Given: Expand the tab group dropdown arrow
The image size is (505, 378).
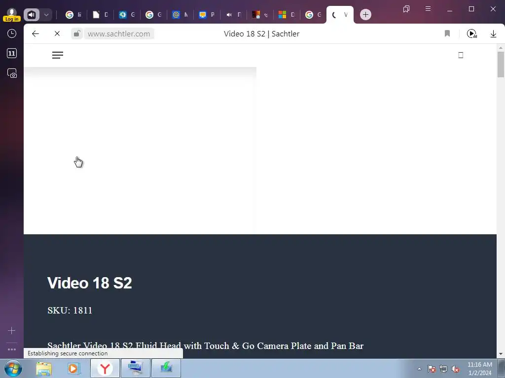Looking at the screenshot, I should [46, 15].
